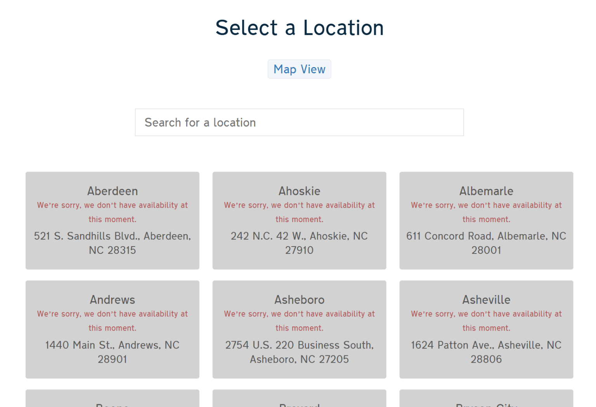Open the Bryson City location card
Screen dimensions: 596x407
(x=486, y=399)
